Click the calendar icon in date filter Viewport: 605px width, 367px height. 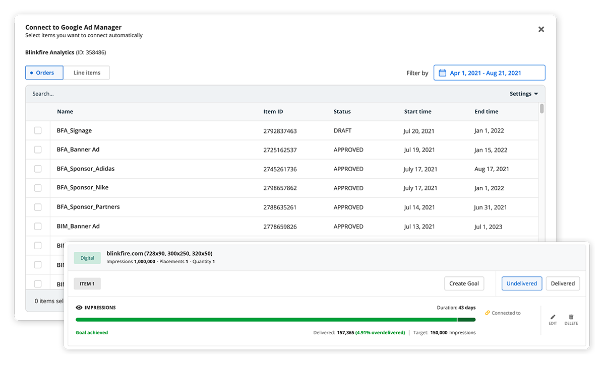tap(443, 73)
